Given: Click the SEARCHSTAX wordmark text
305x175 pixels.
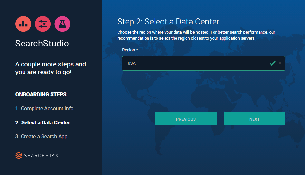Looking at the screenshot, I should (41, 156).
